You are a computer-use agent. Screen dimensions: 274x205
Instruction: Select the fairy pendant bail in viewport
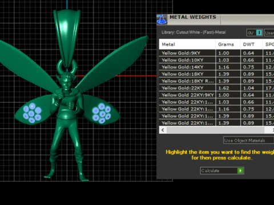(x=67, y=38)
